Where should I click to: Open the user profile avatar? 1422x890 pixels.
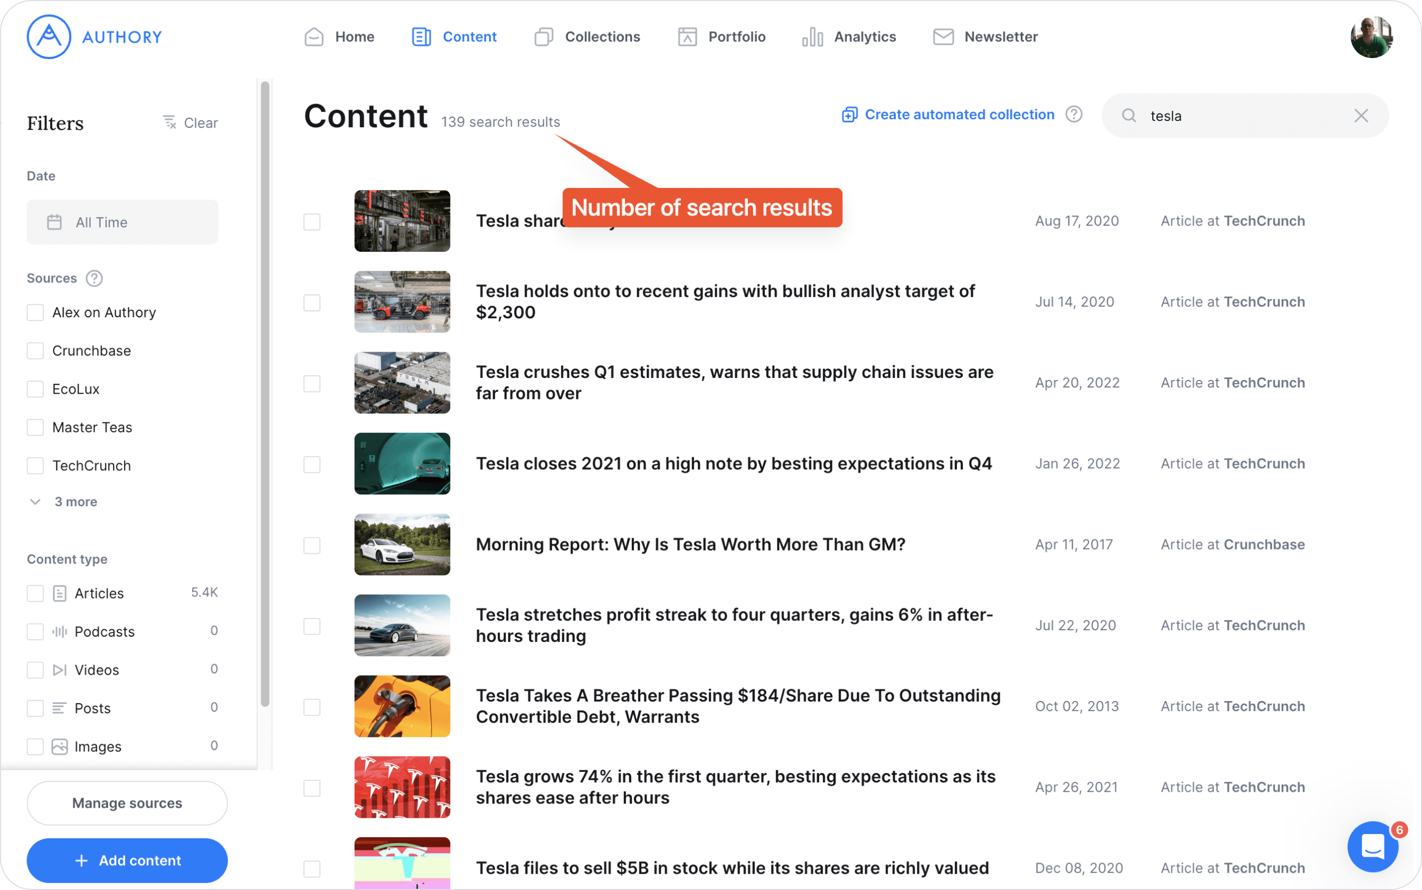point(1371,36)
